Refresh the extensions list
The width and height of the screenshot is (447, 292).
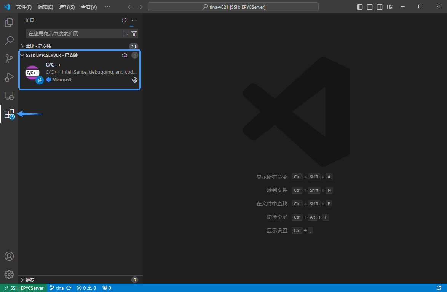[x=124, y=20]
